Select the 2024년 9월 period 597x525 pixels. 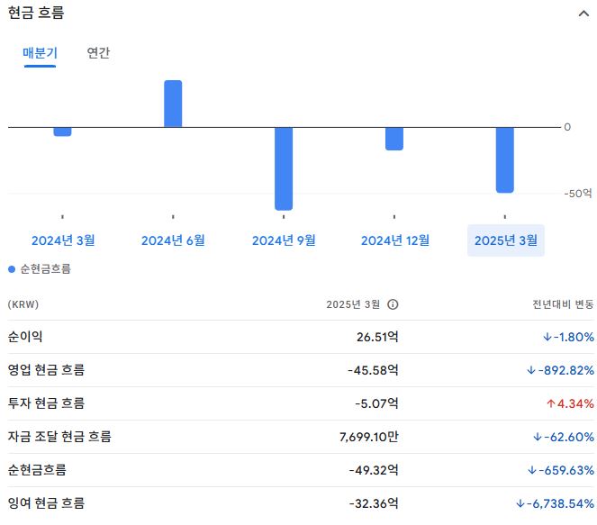(284, 240)
